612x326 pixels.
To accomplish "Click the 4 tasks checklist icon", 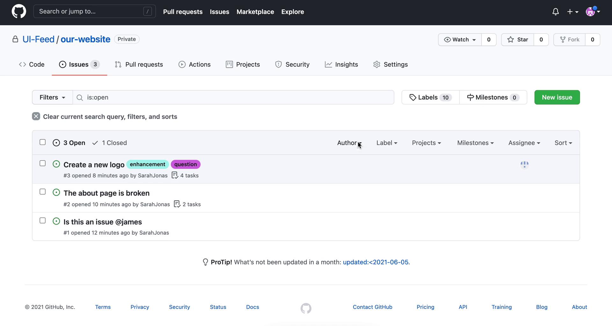I will [175, 175].
